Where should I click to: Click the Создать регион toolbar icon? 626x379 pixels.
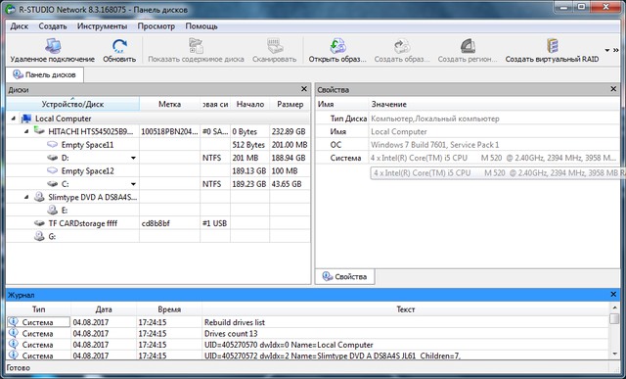click(468, 46)
